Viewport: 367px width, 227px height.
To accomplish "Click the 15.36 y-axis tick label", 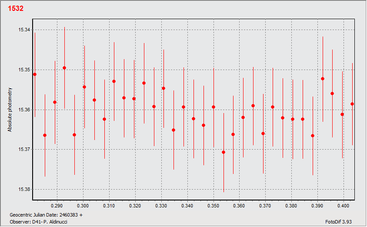I will pos(24,110).
